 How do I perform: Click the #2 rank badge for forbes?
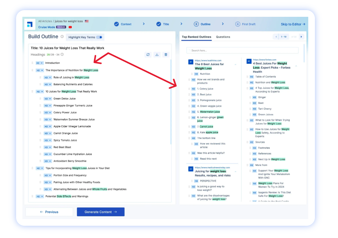[x=249, y=62]
